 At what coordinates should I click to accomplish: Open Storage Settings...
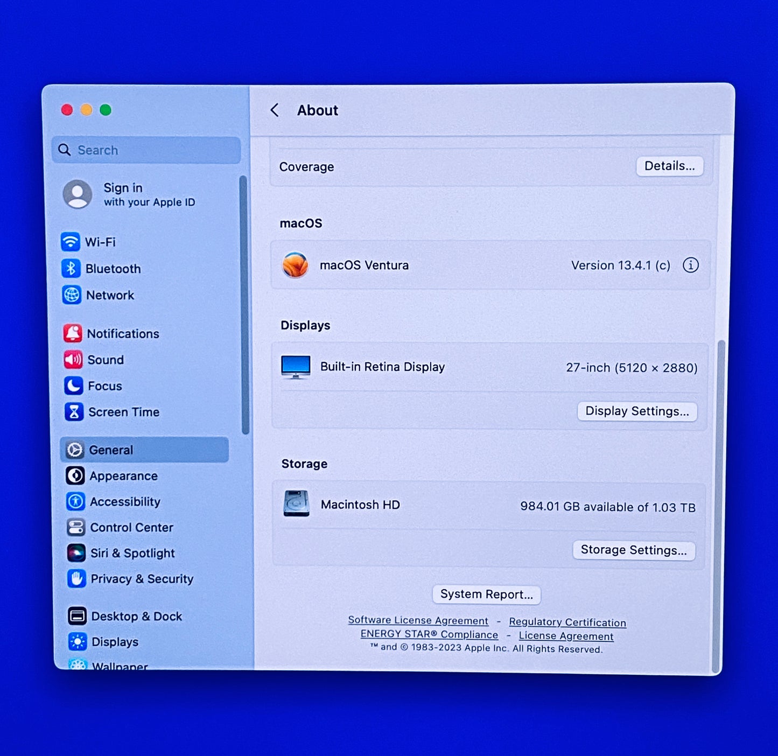[x=634, y=550]
